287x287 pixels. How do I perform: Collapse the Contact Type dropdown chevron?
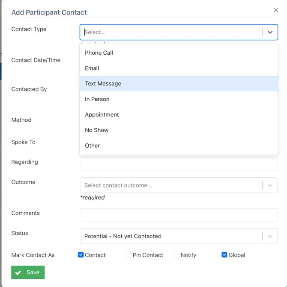[x=270, y=32]
